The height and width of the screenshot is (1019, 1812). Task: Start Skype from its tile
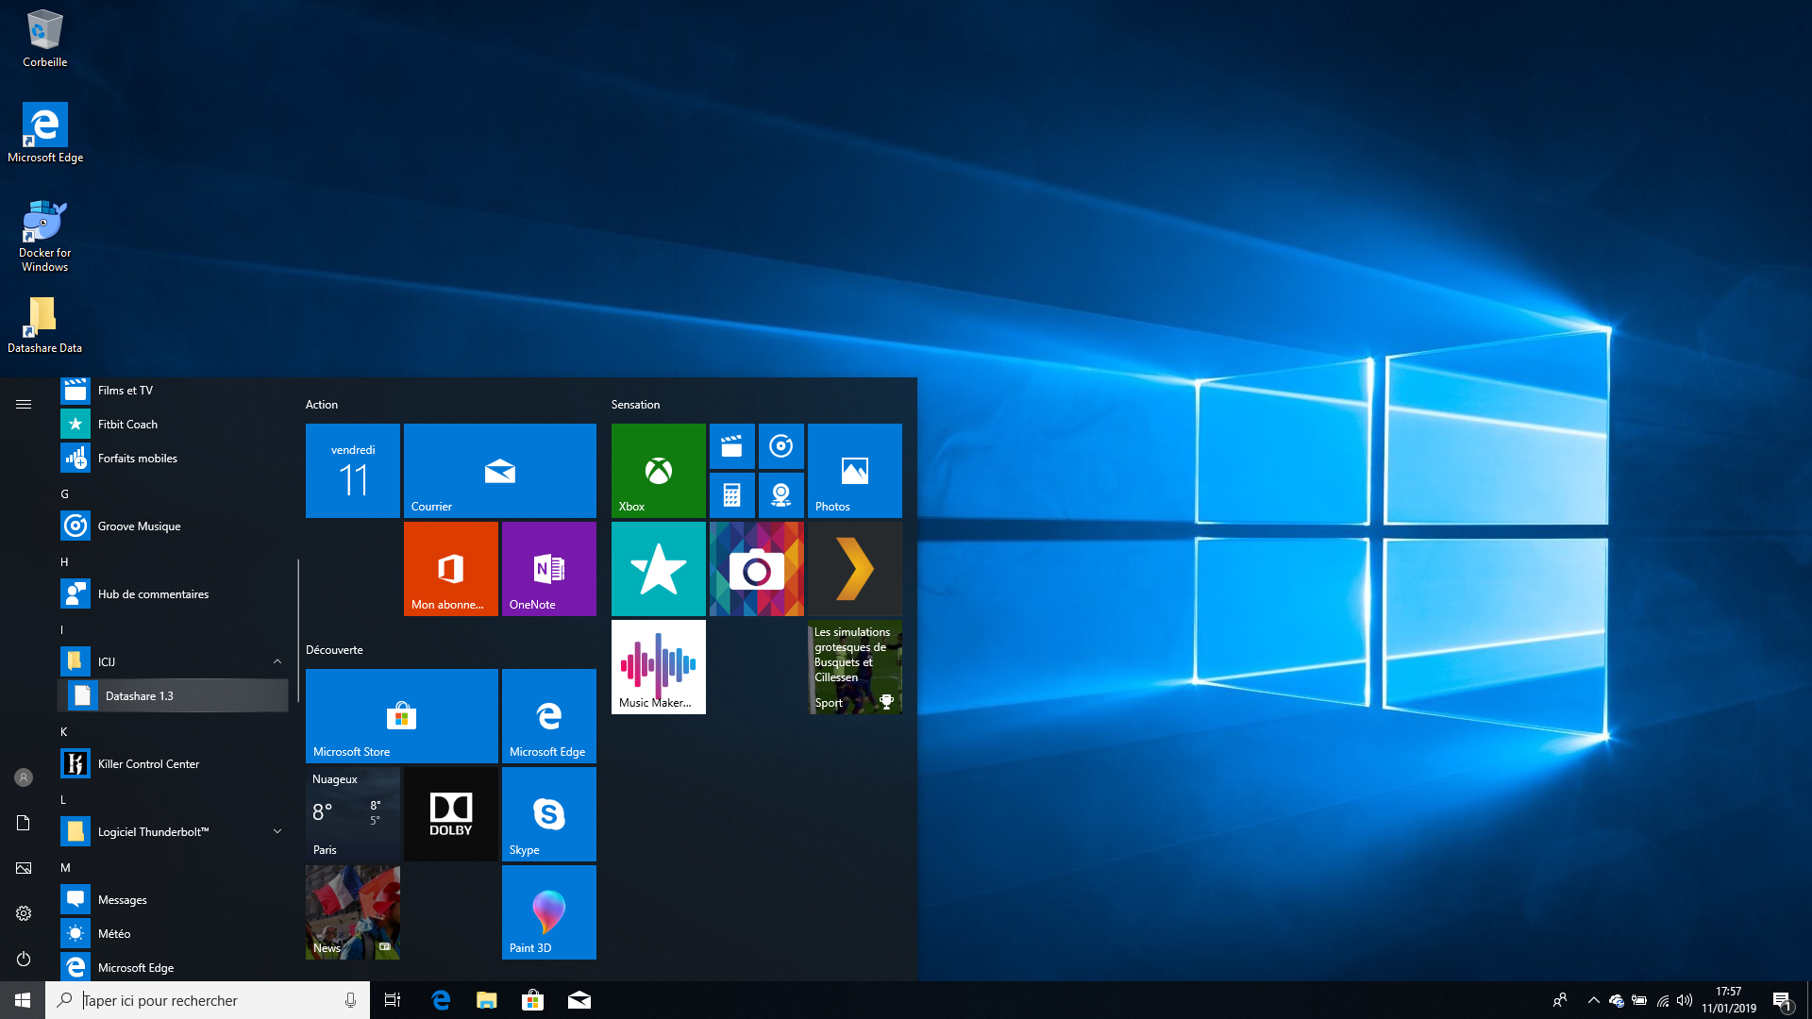point(548,813)
